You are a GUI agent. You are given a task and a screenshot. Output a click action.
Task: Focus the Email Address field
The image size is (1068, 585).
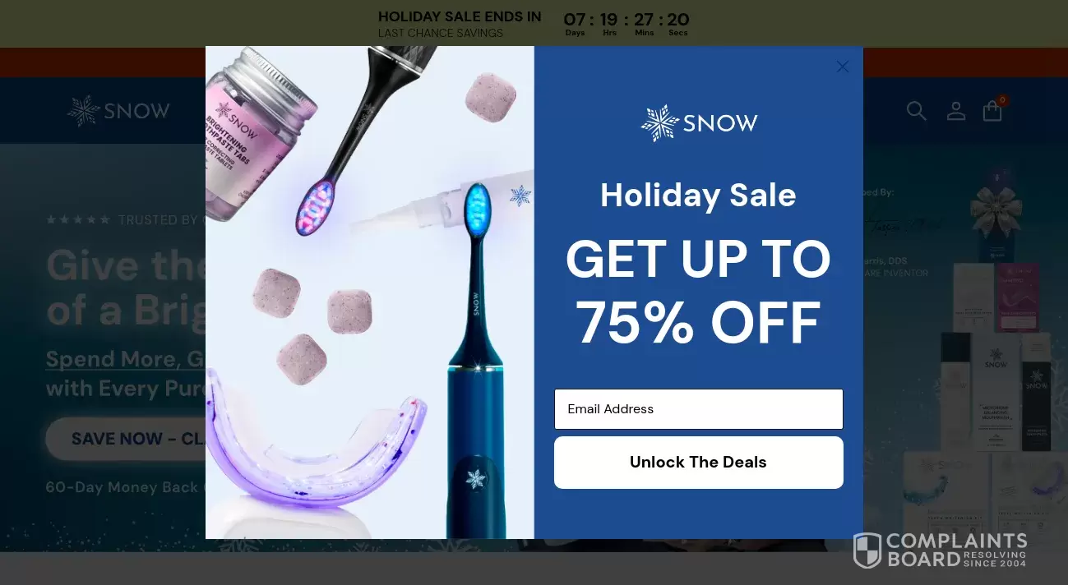(698, 409)
